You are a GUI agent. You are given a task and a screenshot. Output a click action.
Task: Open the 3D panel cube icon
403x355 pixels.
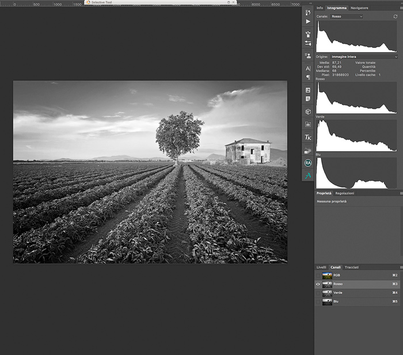[308, 111]
